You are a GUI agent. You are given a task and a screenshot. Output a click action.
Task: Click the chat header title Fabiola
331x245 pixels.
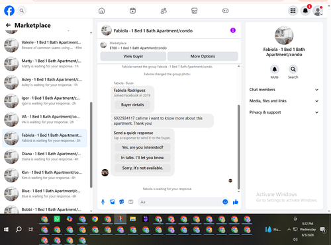click(153, 31)
